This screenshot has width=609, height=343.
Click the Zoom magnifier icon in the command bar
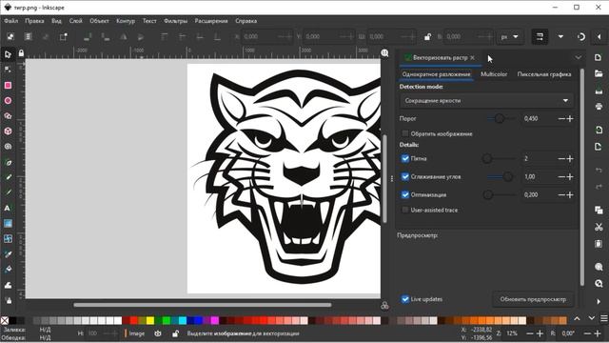click(599, 267)
